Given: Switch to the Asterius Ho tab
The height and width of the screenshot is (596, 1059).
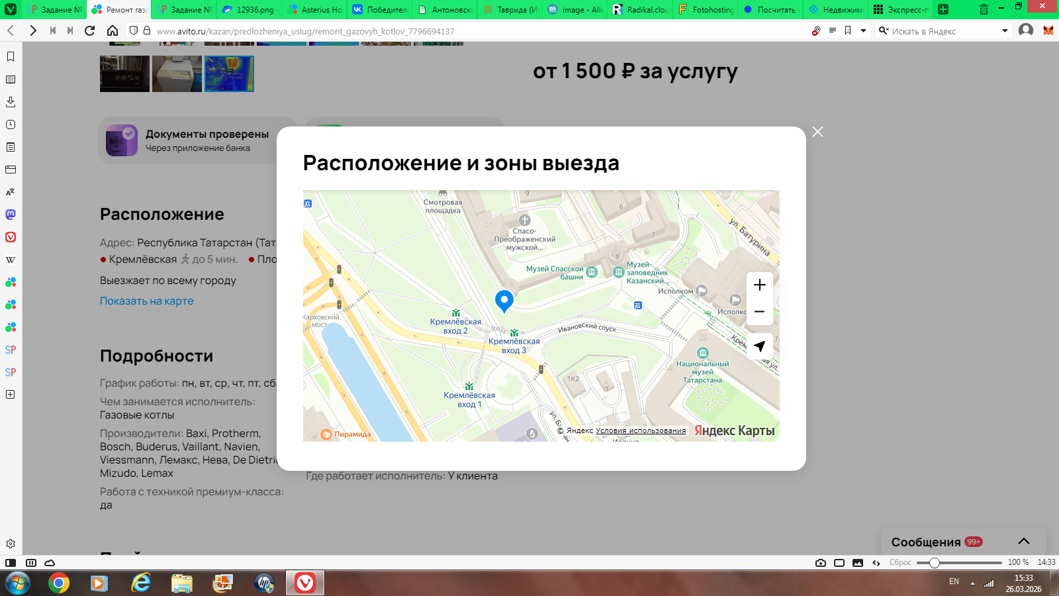Looking at the screenshot, I should pos(314,9).
